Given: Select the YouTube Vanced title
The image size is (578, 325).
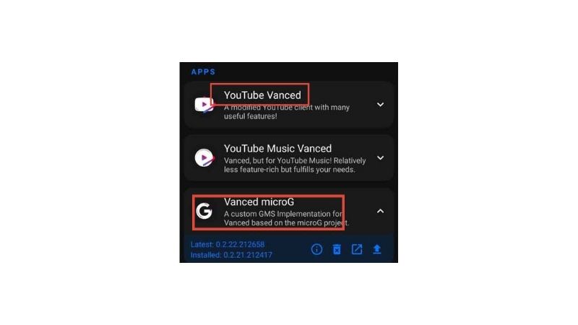Looking at the screenshot, I should pos(262,95).
